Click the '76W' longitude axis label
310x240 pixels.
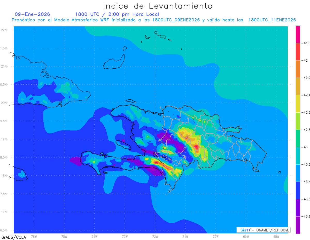point(34,236)
